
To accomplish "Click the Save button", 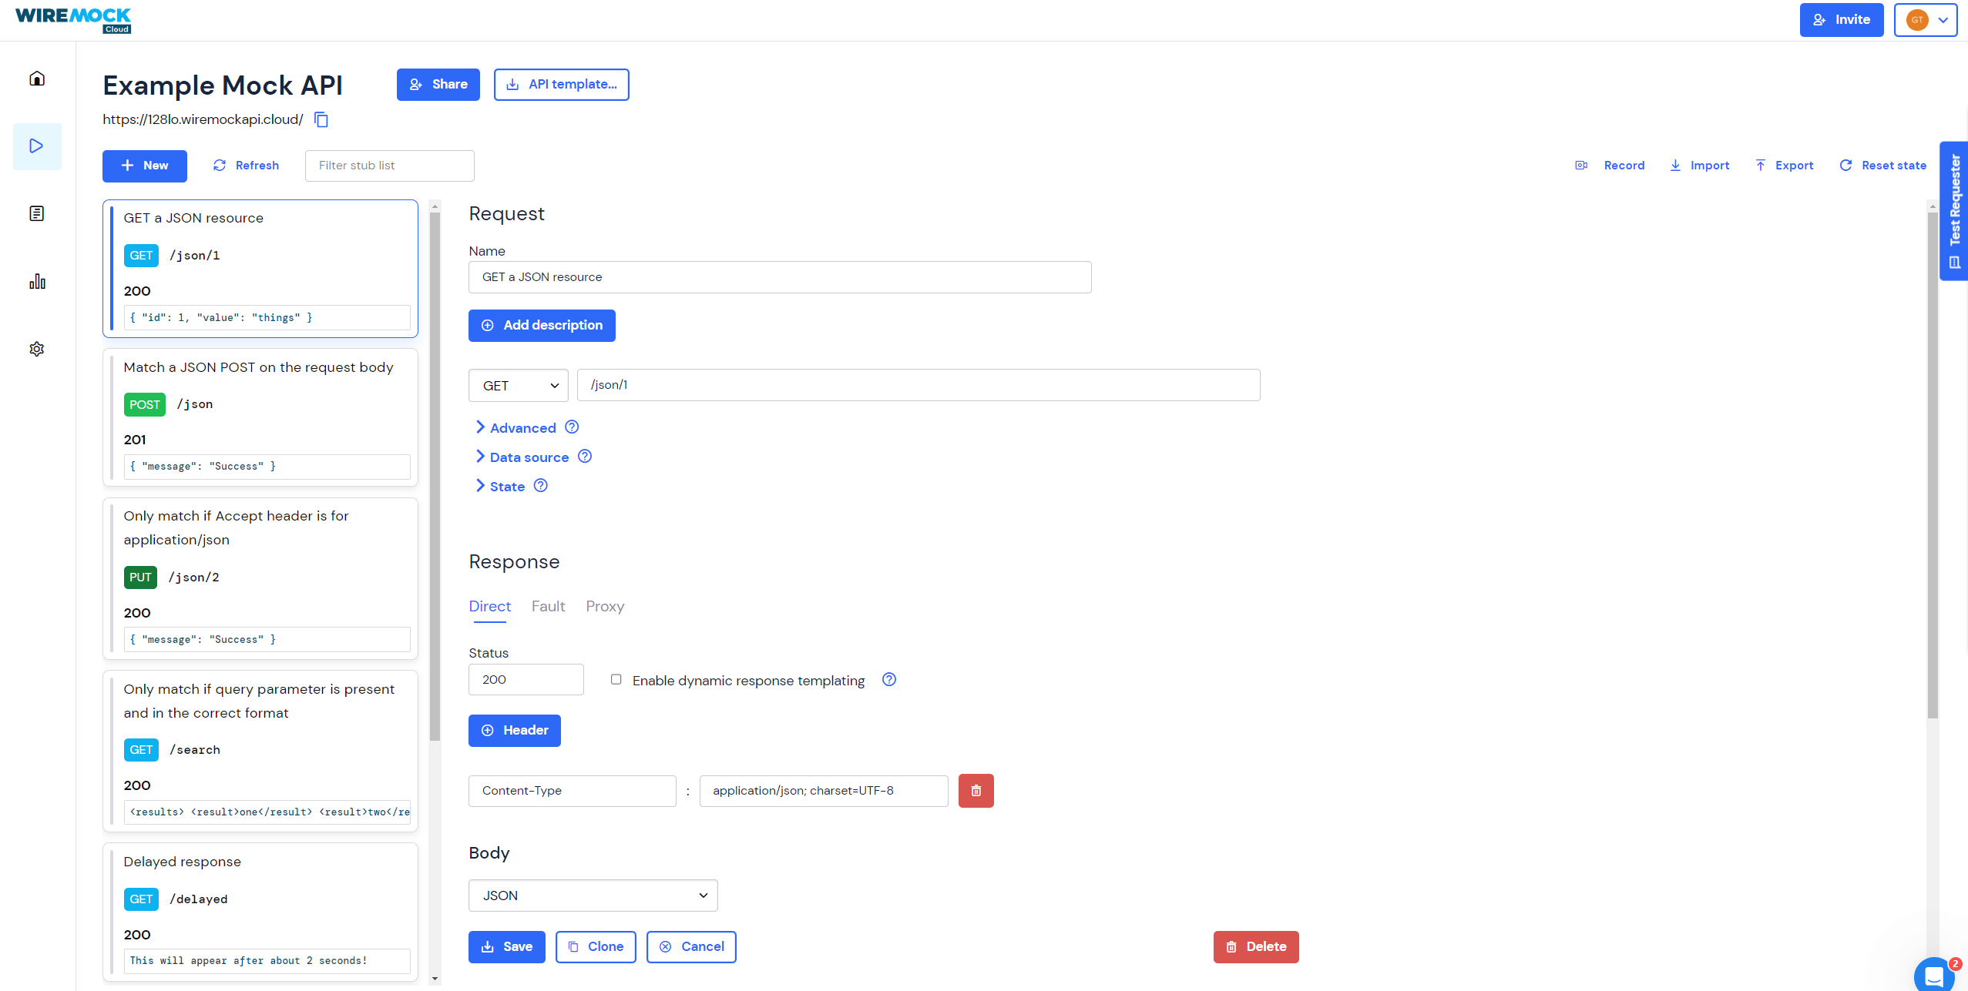I will click(506, 947).
